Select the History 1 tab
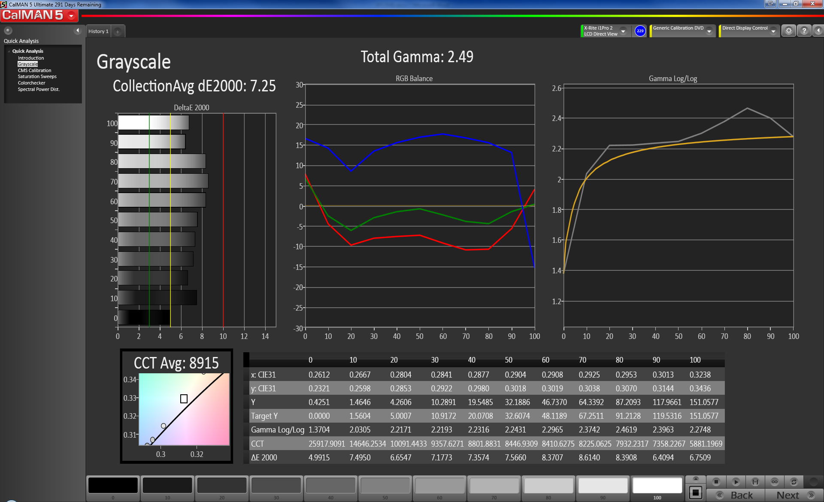The image size is (824, 502). point(98,31)
